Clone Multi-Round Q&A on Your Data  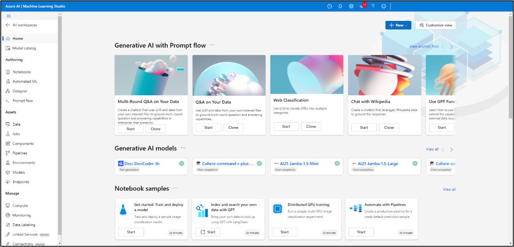click(156, 129)
